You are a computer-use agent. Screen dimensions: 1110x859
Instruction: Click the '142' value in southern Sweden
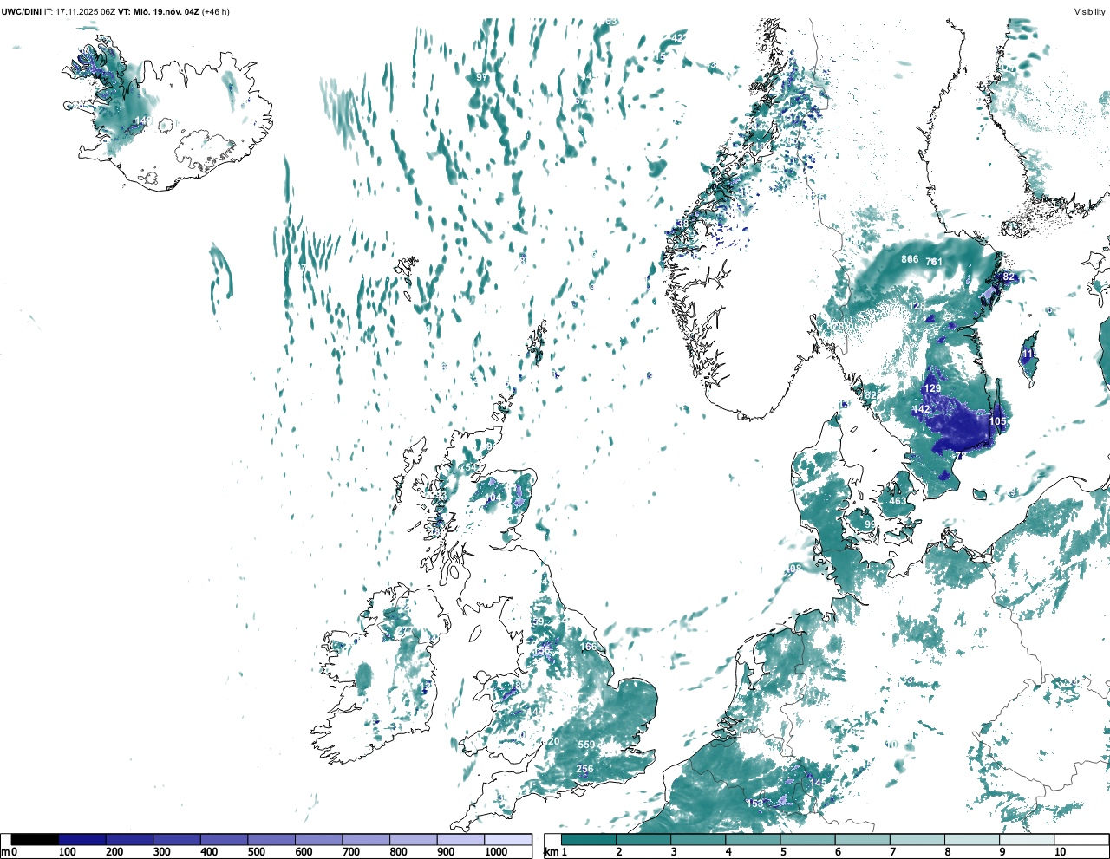921,409
